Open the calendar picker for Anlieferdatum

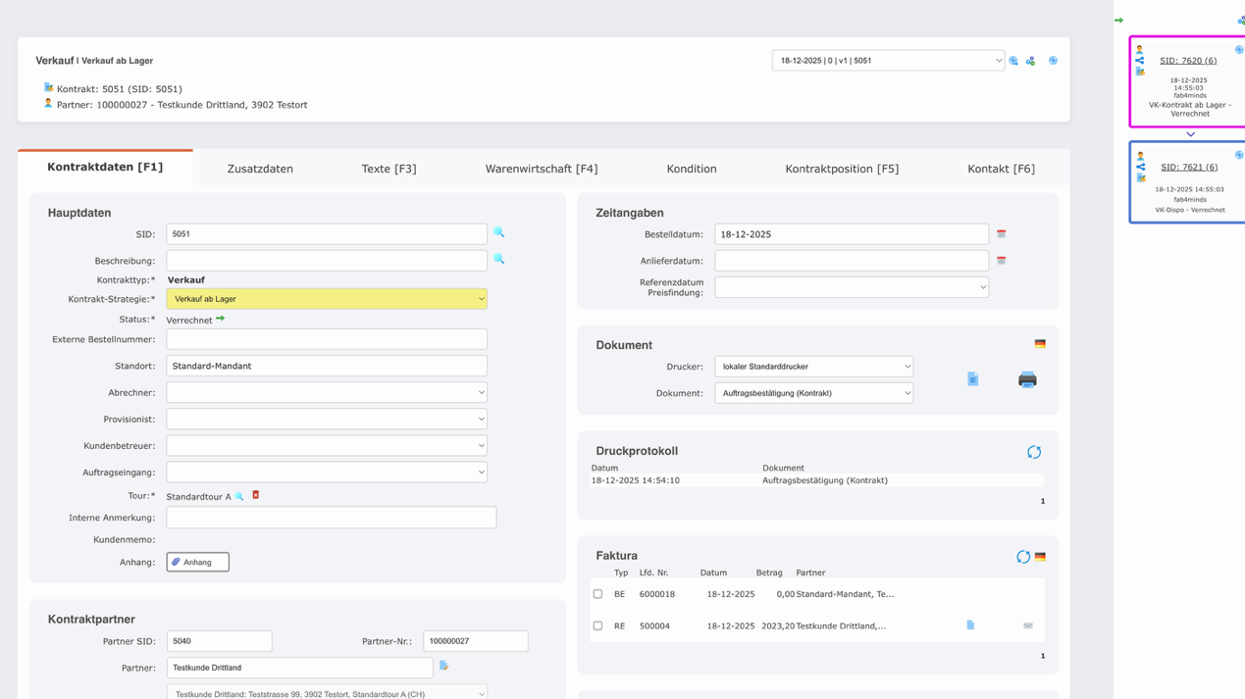click(1001, 261)
